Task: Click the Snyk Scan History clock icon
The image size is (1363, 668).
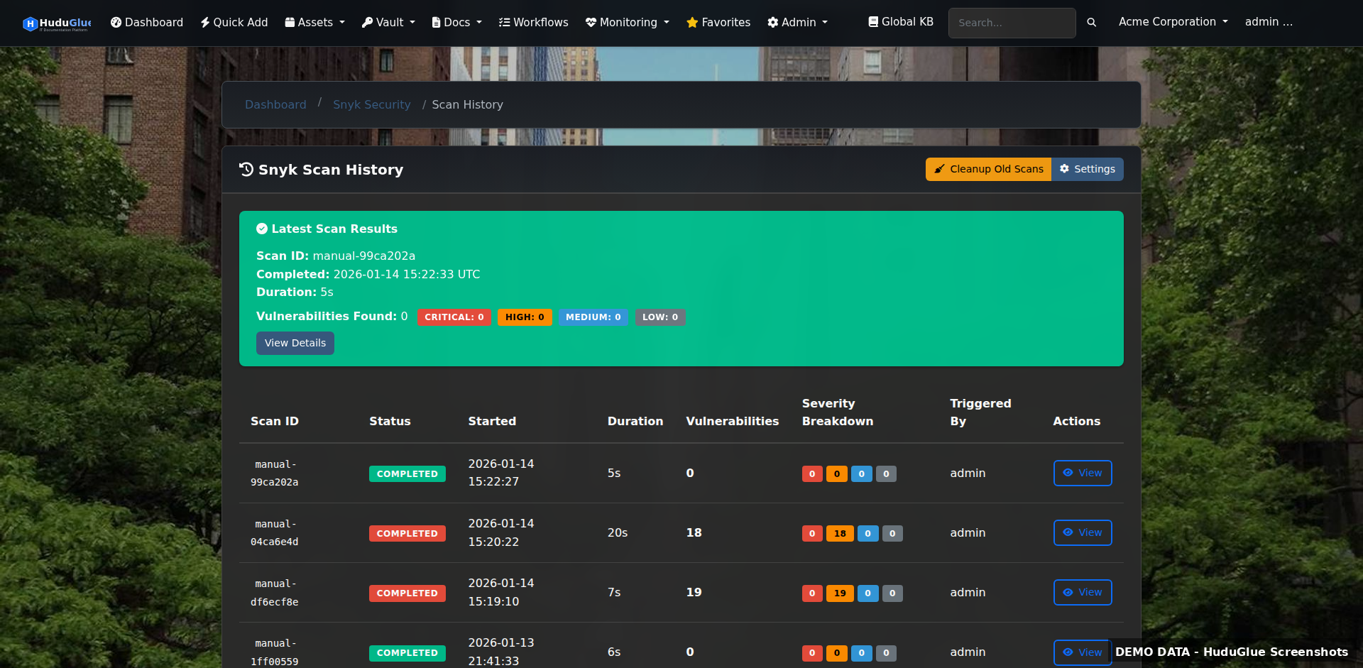Action: pyautogui.click(x=246, y=169)
